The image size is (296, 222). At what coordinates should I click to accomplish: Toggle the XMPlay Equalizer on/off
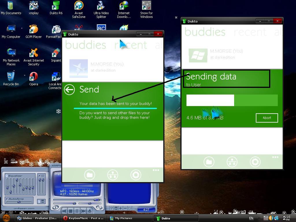tap(7, 176)
